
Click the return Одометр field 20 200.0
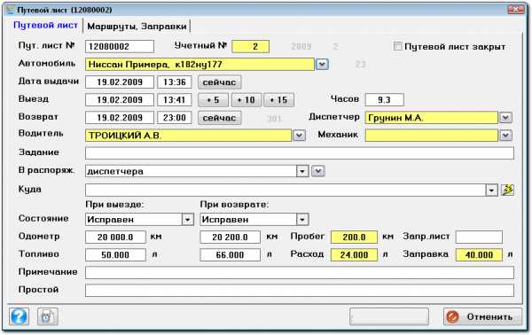point(230,237)
